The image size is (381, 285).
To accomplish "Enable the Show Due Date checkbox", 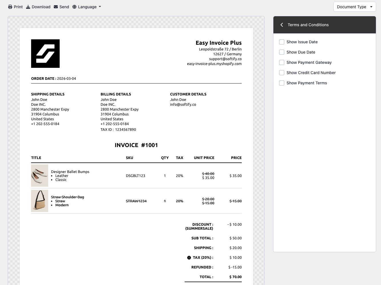I will (x=282, y=52).
